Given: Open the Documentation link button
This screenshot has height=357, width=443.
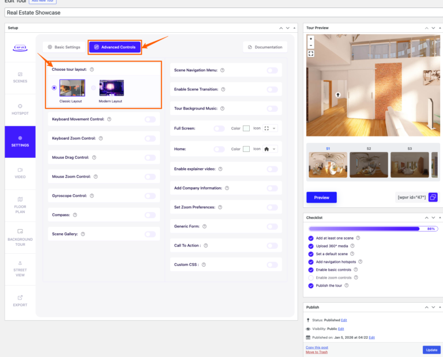Looking at the screenshot, I should 265,47.
